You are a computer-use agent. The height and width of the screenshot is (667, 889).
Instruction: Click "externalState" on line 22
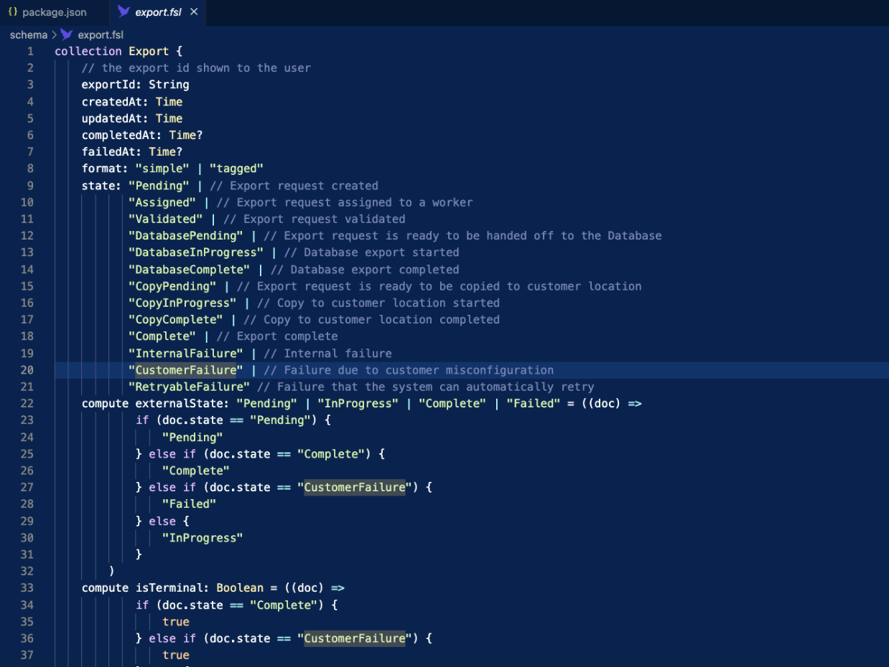[180, 403]
